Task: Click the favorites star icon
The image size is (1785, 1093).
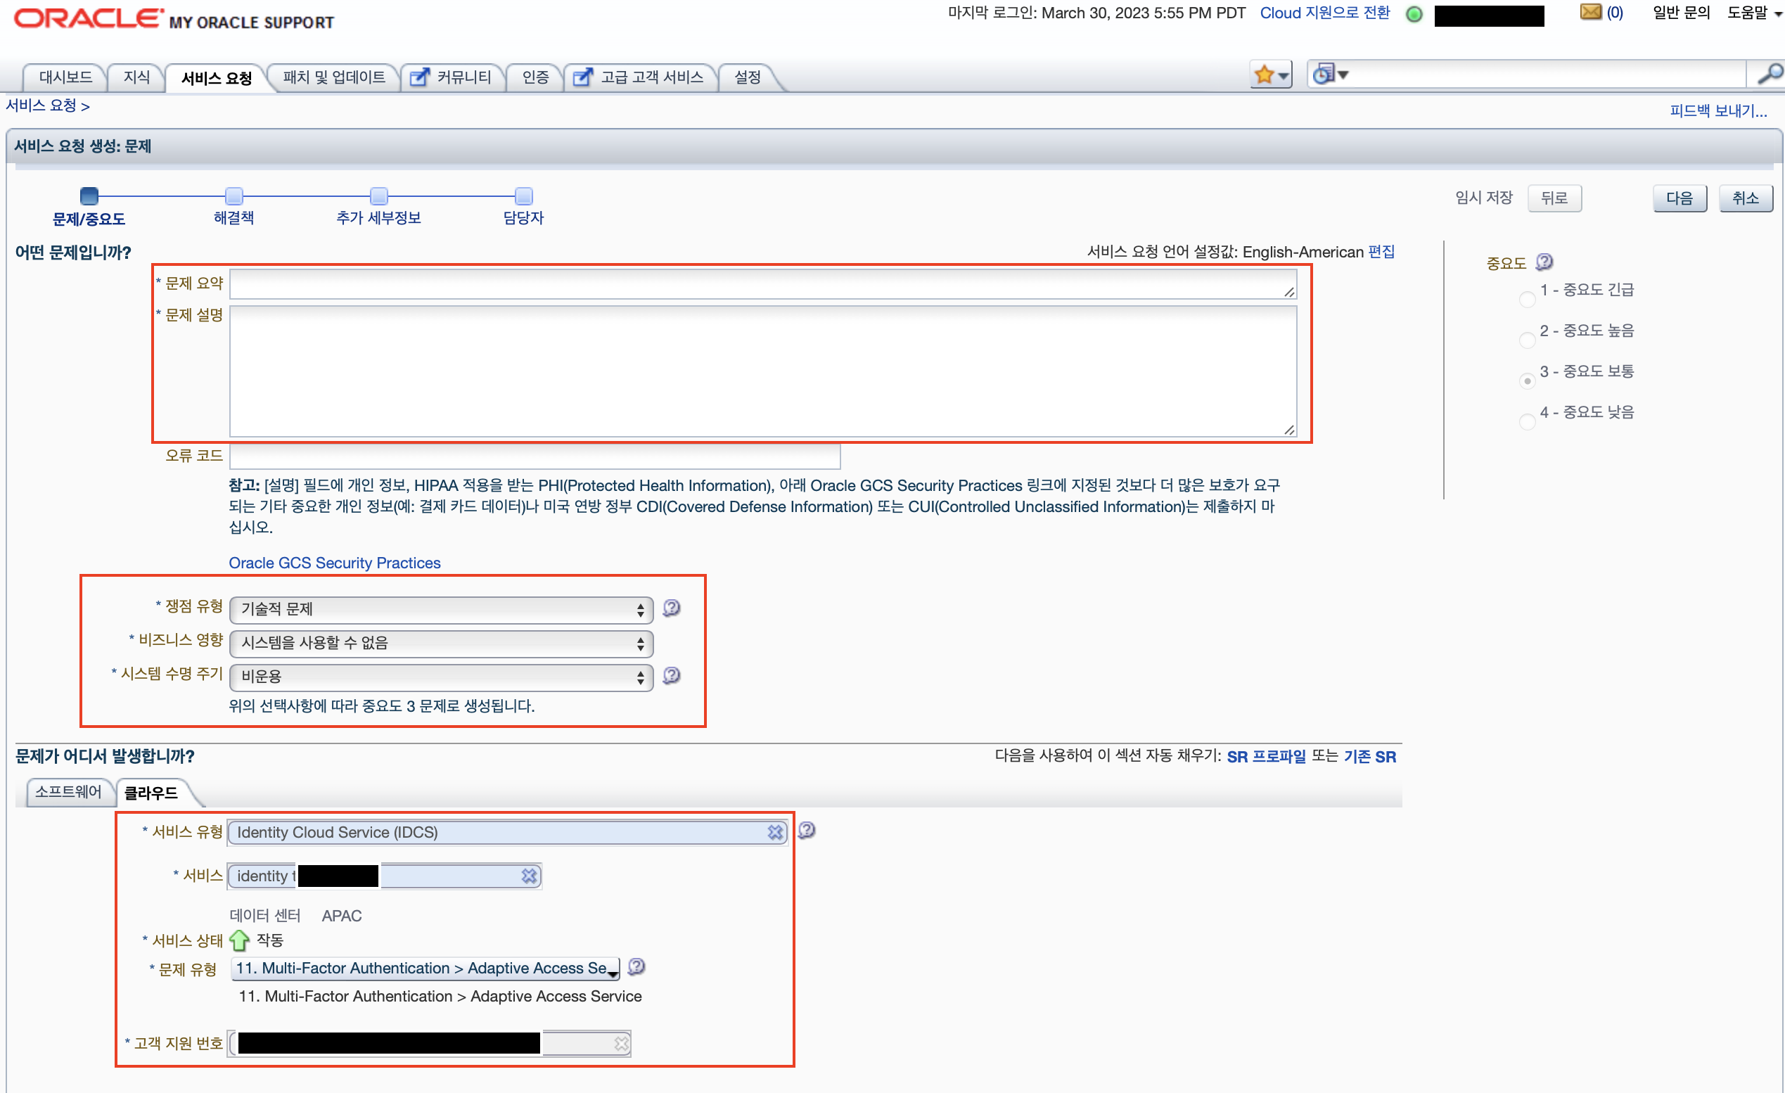Action: pos(1264,75)
